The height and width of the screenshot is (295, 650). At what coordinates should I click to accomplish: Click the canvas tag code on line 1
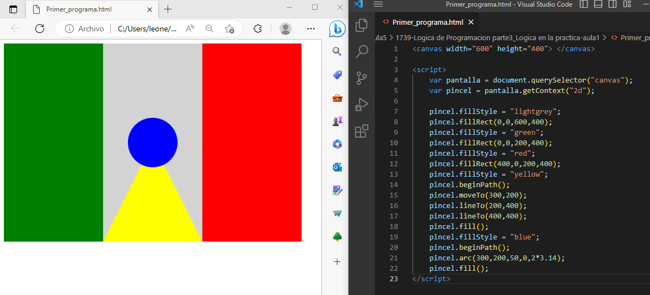504,49
